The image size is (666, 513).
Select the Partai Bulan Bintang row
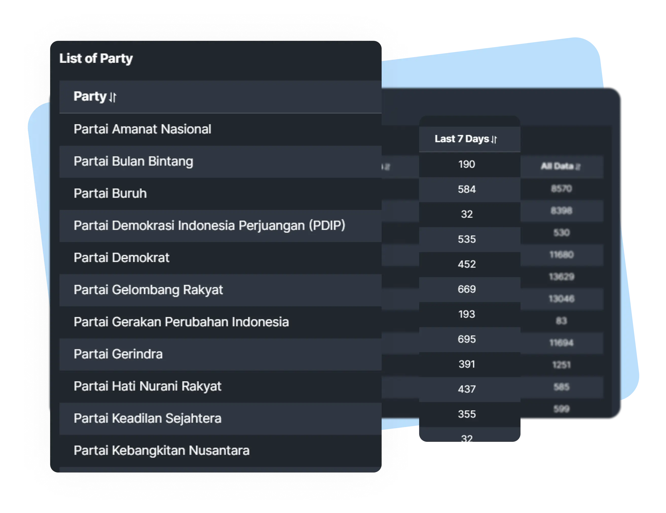220,162
